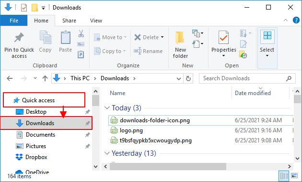302x182 pixels.
Task: Switch to Large icons view in status bar
Action: pos(294,176)
